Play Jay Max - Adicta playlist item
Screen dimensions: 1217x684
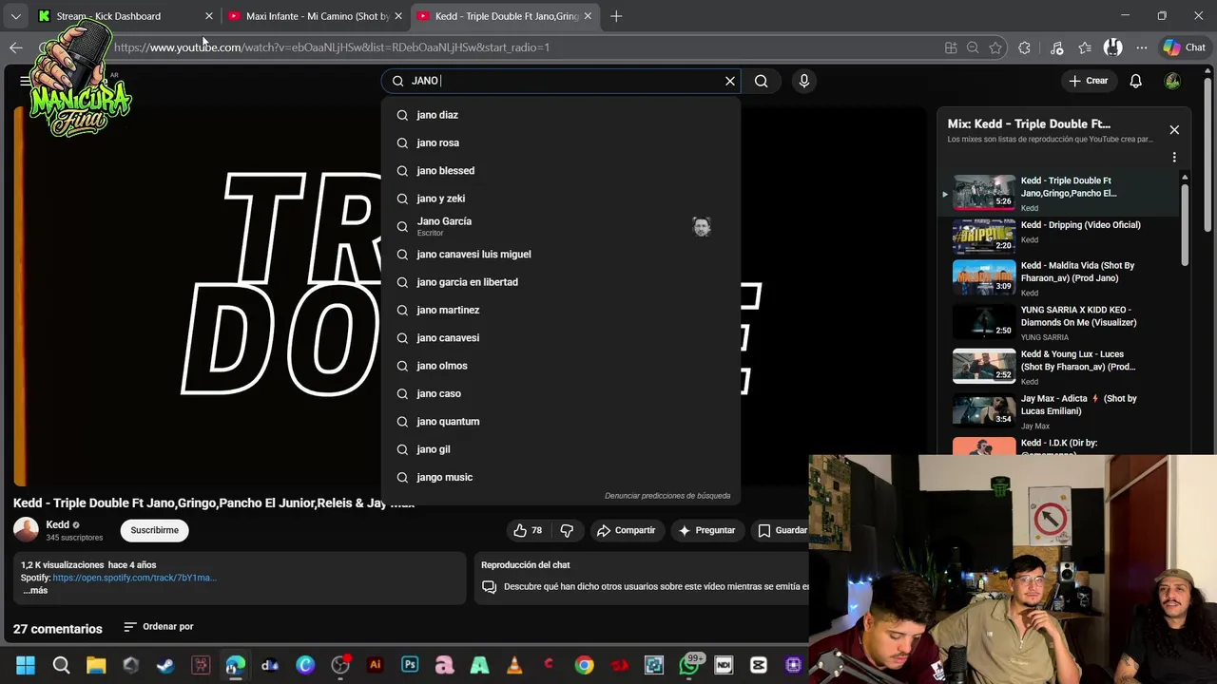(x=1065, y=410)
